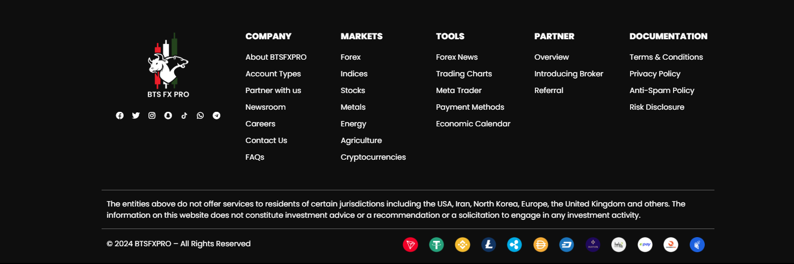This screenshot has height=264, width=794.
Task: Open the Facebook social icon
Action: pyautogui.click(x=120, y=116)
